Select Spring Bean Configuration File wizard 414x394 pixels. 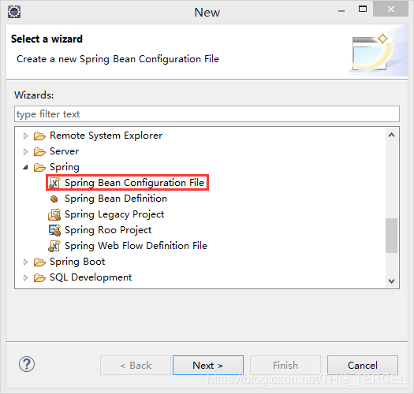[134, 183]
